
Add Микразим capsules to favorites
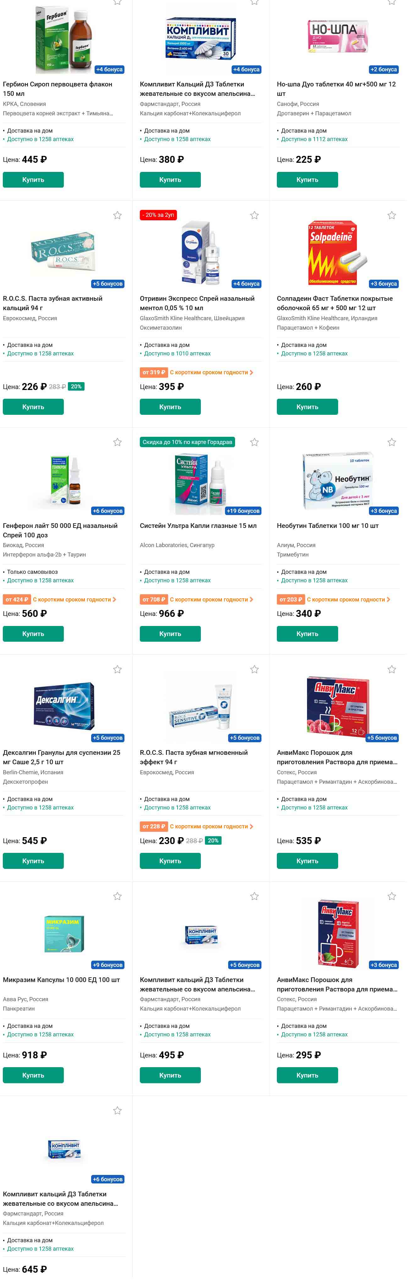(118, 896)
